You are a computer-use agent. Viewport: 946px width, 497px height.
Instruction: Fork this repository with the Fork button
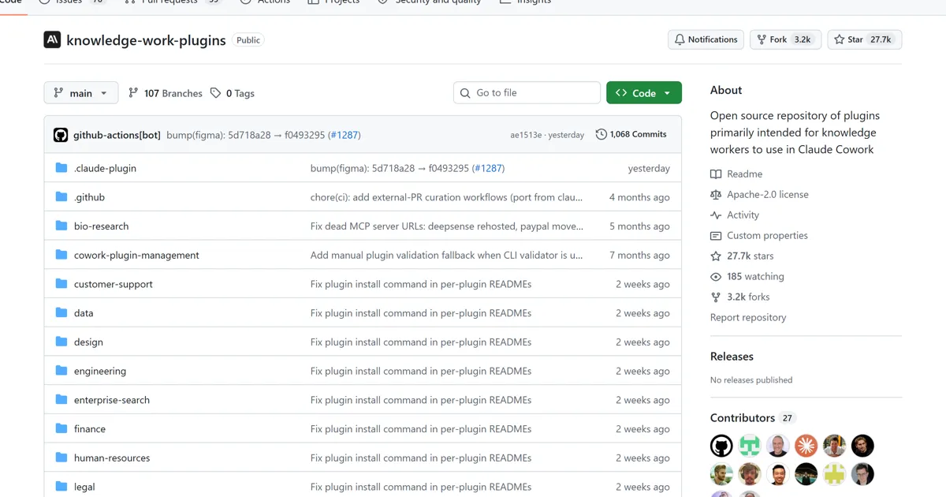785,39
